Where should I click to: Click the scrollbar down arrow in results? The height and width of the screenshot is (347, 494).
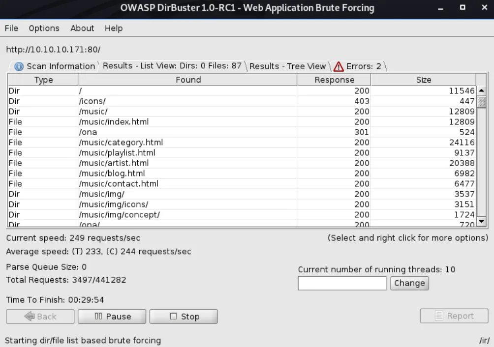click(481, 223)
